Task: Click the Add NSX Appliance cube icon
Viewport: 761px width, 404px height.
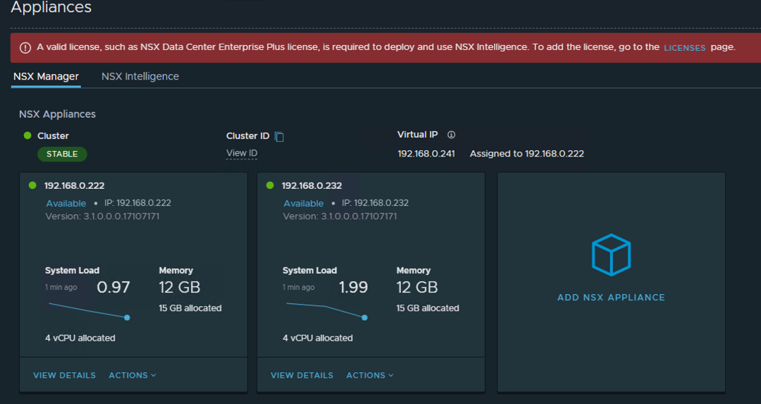Action: [611, 255]
